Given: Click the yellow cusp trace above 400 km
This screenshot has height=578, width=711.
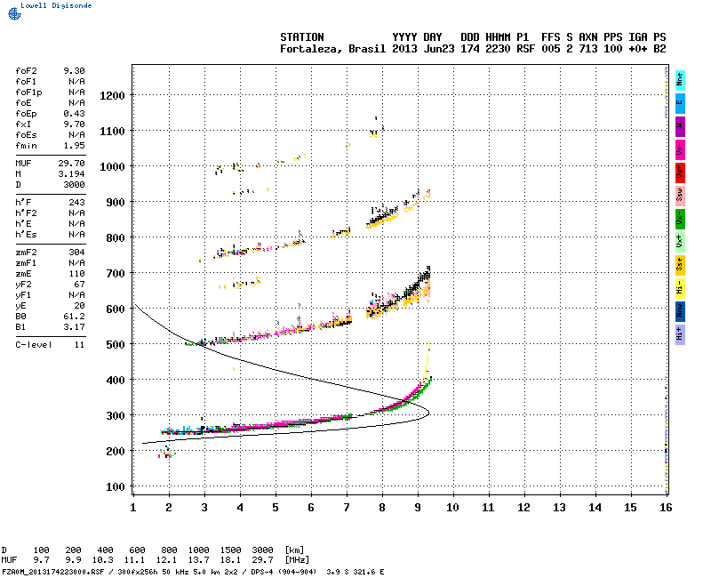Looking at the screenshot, I should tap(427, 361).
